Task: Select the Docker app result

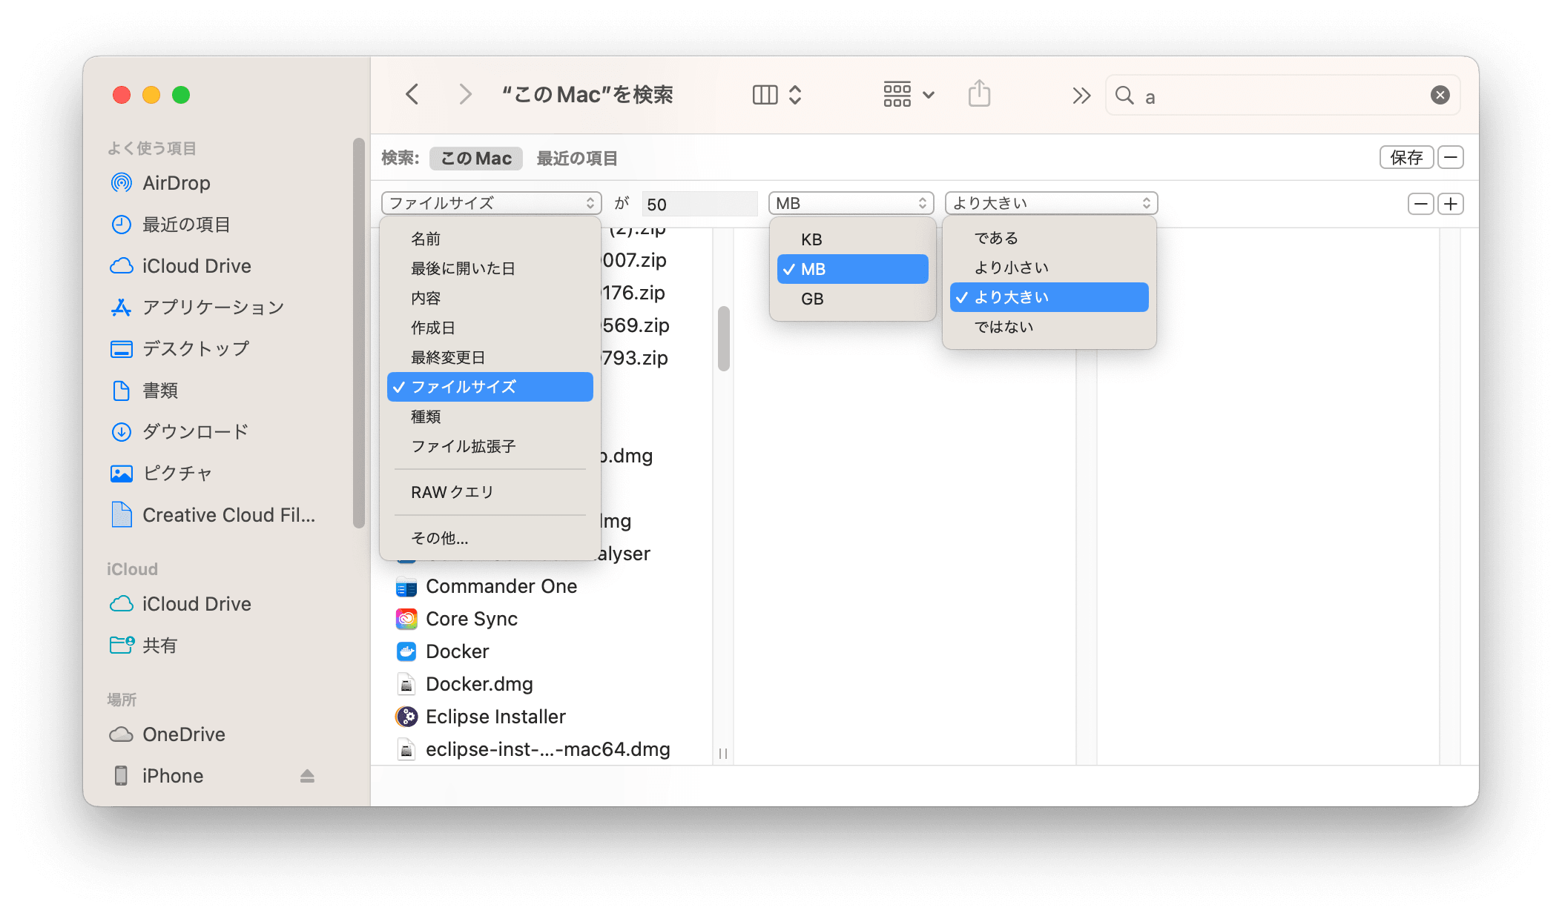Action: 457,651
